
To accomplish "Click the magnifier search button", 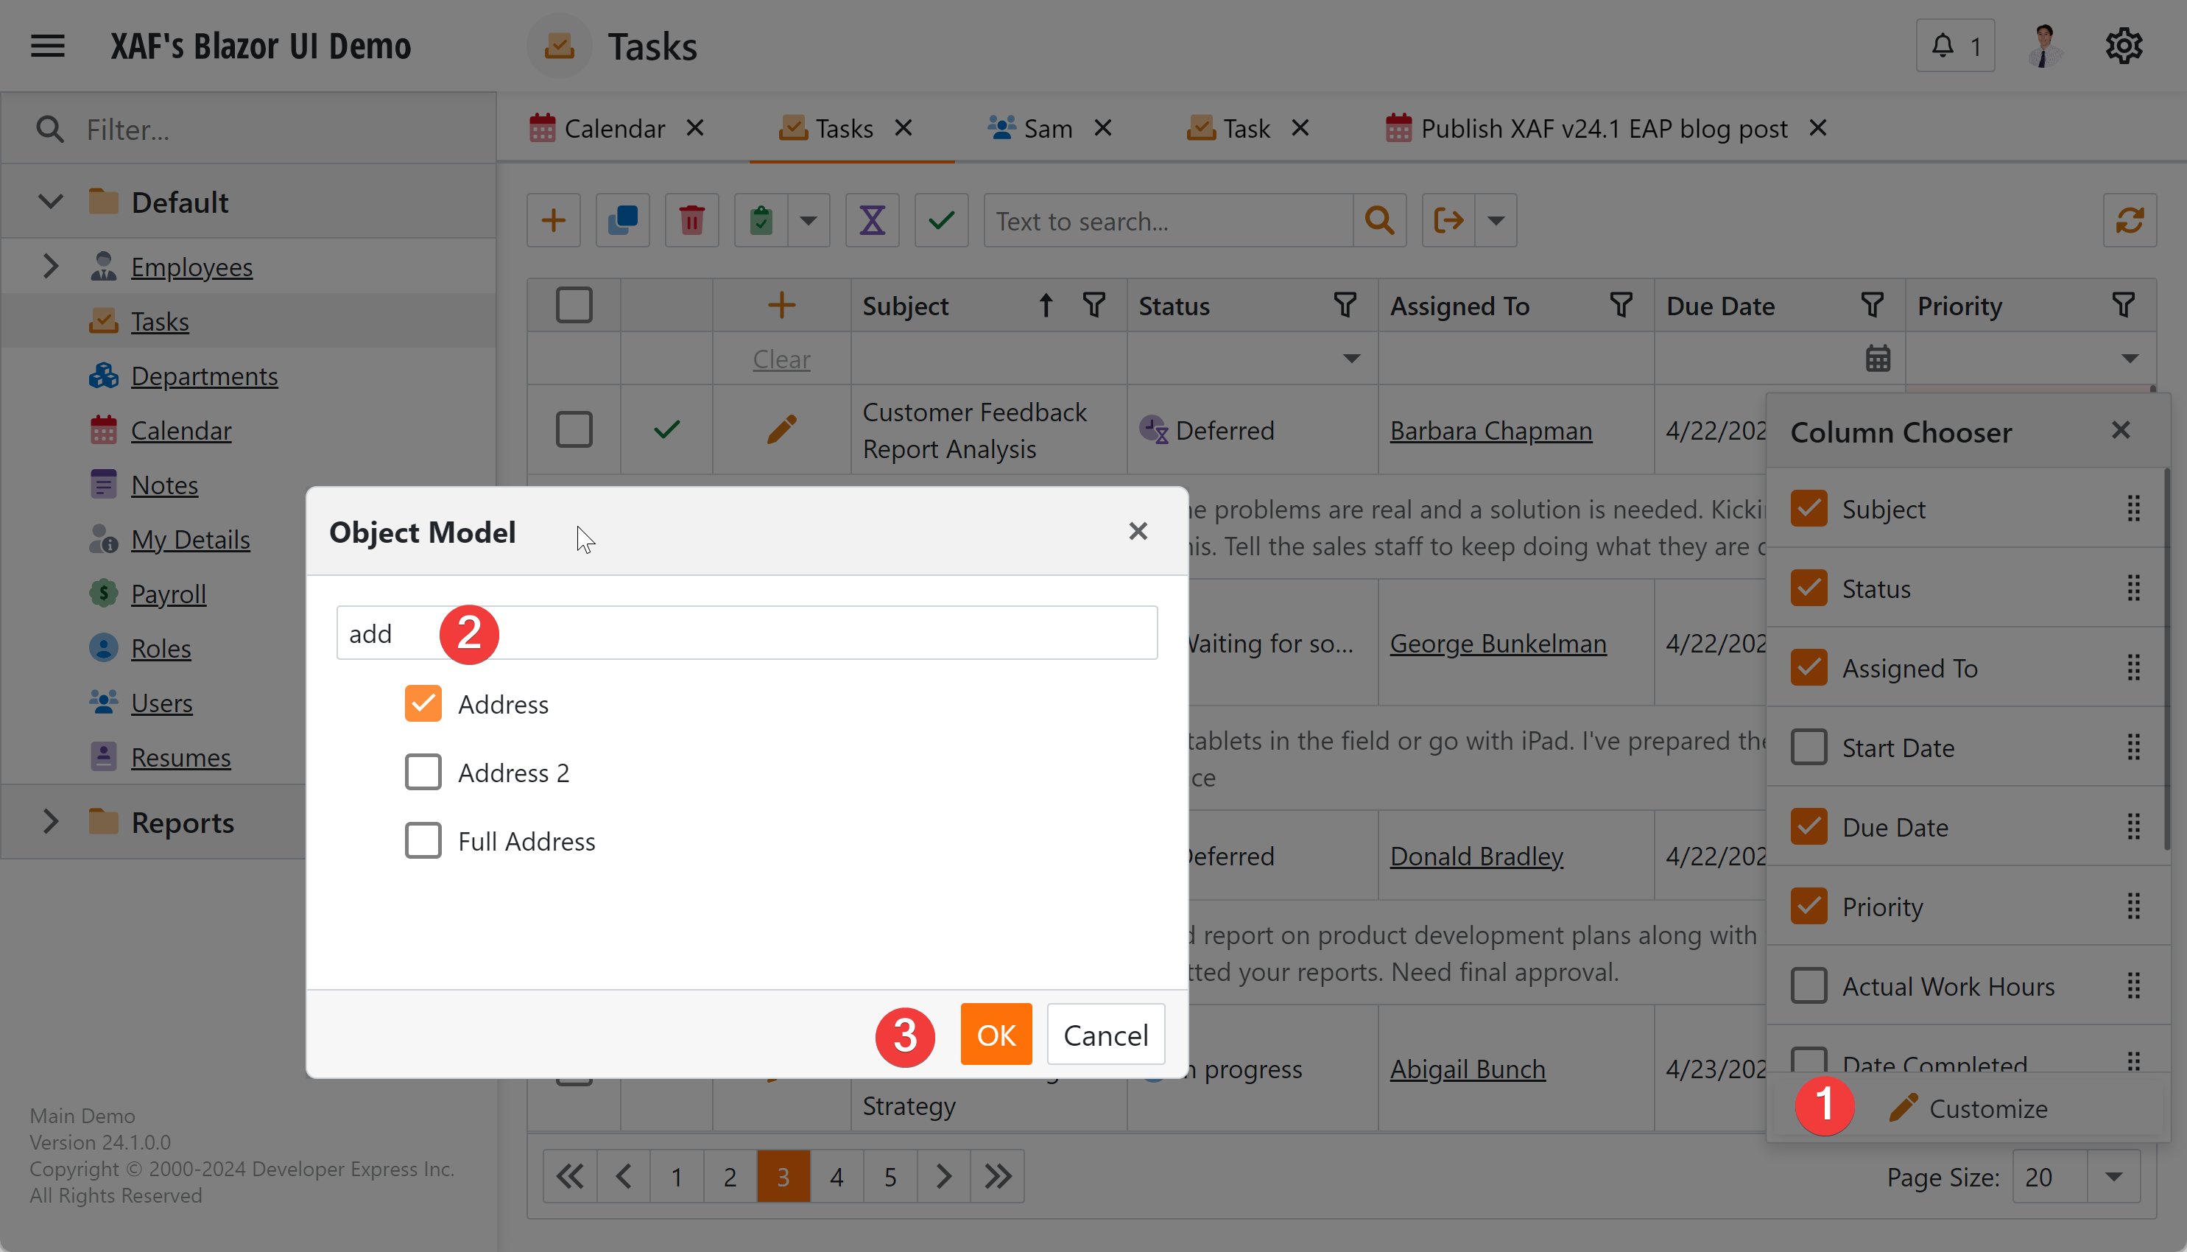I will pos(1379,221).
